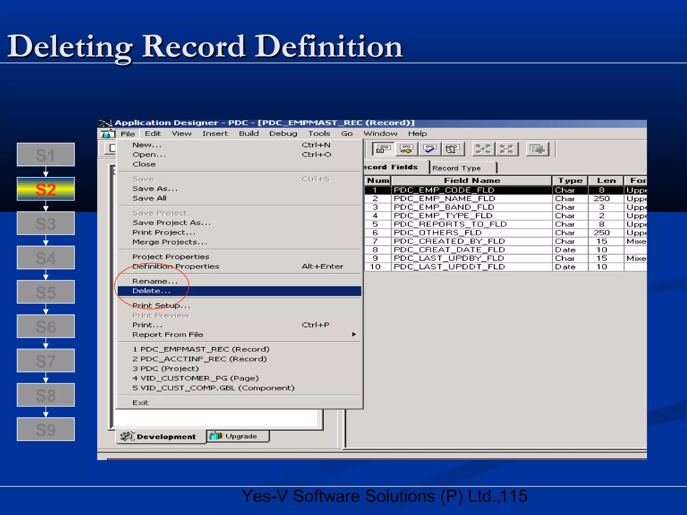Show PeopleCode Display with the scroll icon

(453, 149)
